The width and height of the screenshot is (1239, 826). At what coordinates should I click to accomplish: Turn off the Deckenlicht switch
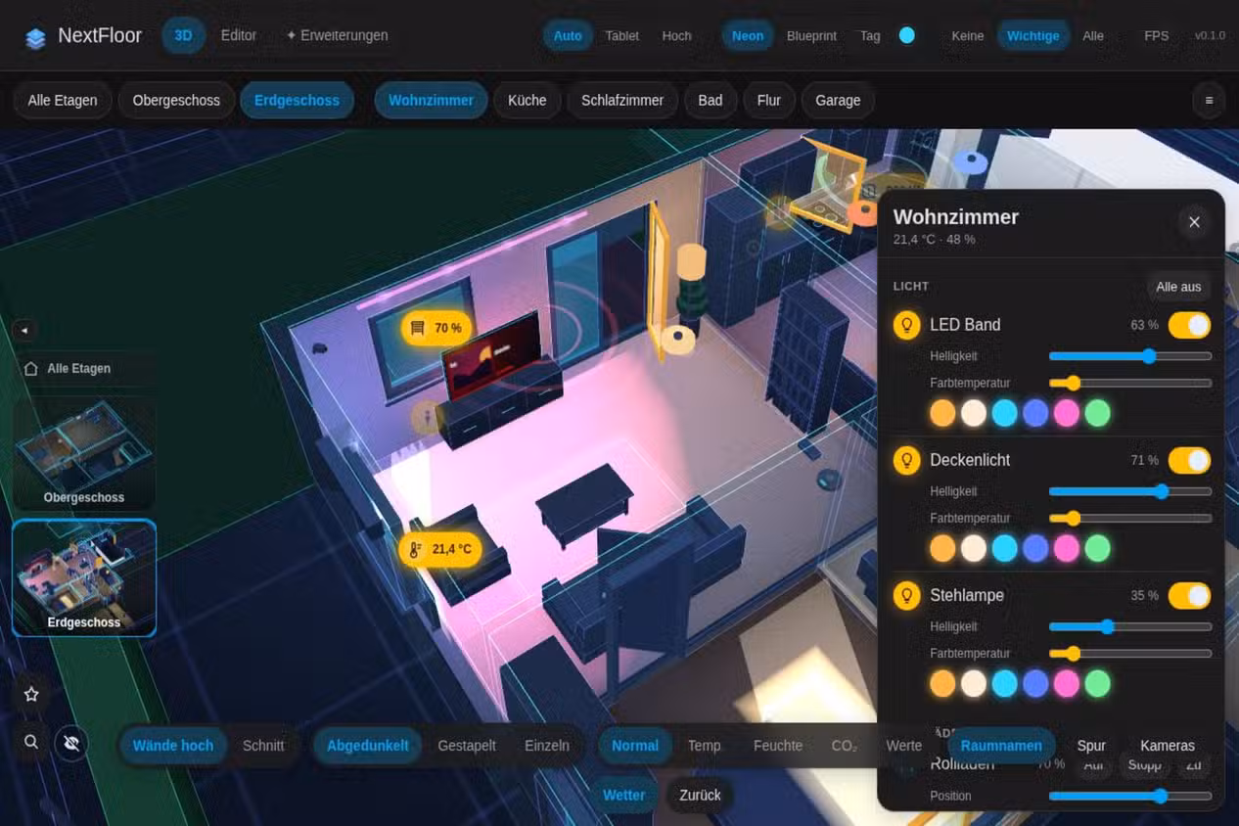[x=1189, y=460]
